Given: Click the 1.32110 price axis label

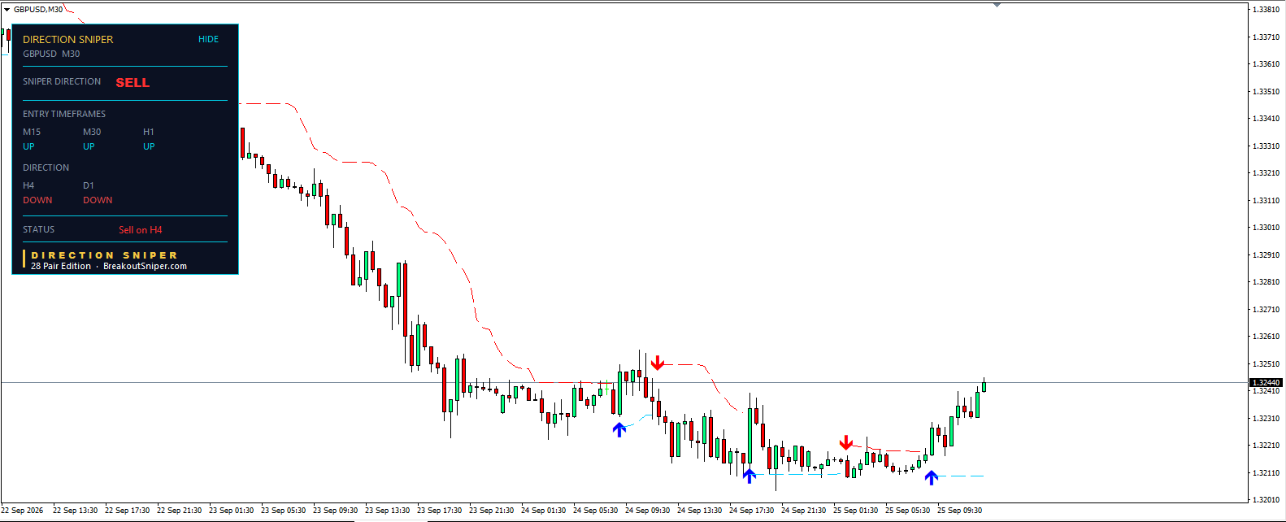Looking at the screenshot, I should [x=1266, y=472].
